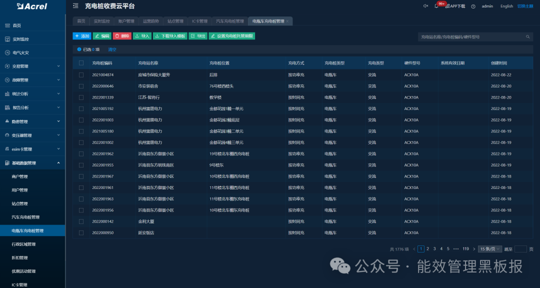Switch to the 实时监控 tab

pyautogui.click(x=102, y=21)
